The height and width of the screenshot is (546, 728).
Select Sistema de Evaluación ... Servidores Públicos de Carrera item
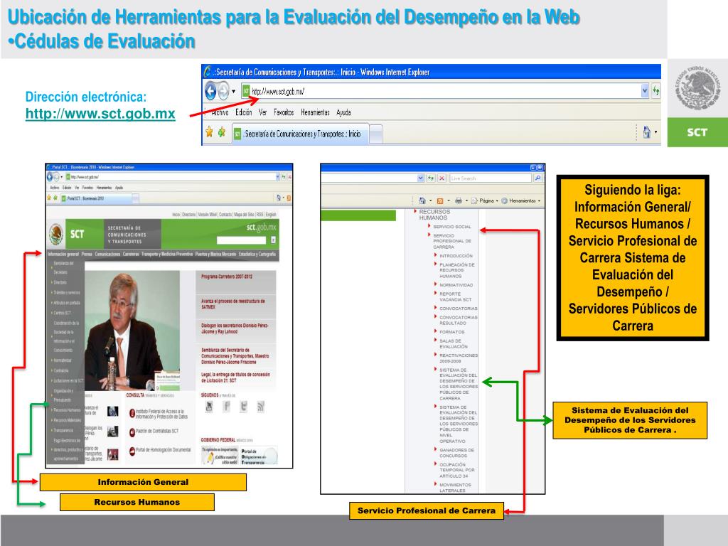pyautogui.click(x=459, y=385)
